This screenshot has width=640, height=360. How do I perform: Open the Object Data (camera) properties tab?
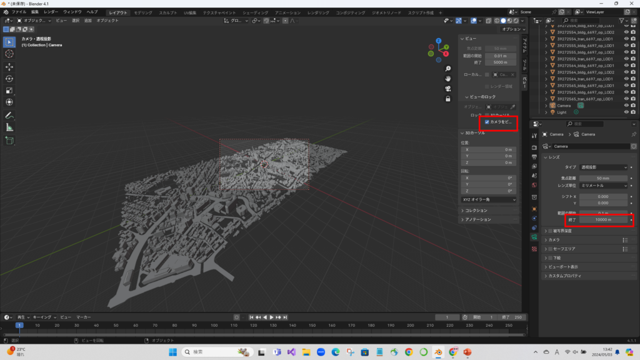tap(534, 237)
